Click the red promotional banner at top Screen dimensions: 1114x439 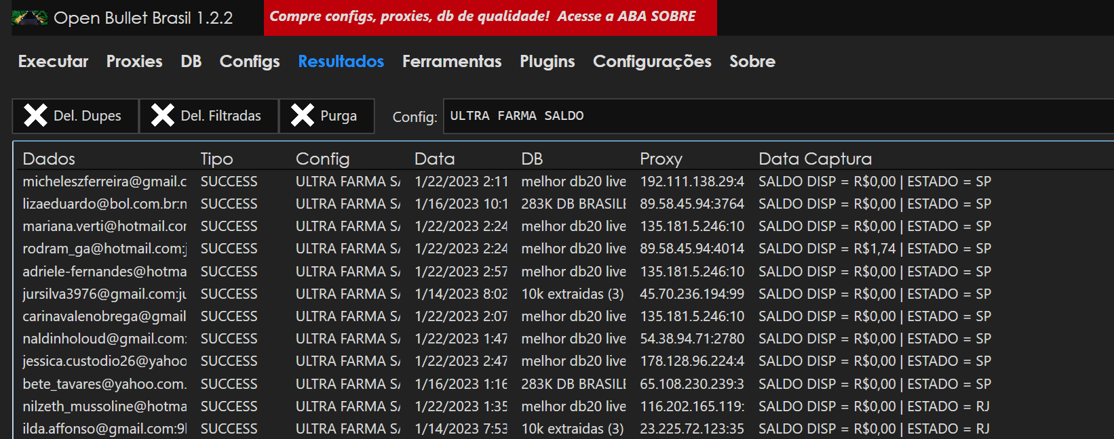[490, 18]
